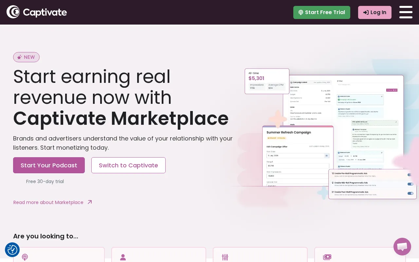Viewport: 419px width, 262px height.
Task: Click the podcast microphone card icon
Action: 25,257
